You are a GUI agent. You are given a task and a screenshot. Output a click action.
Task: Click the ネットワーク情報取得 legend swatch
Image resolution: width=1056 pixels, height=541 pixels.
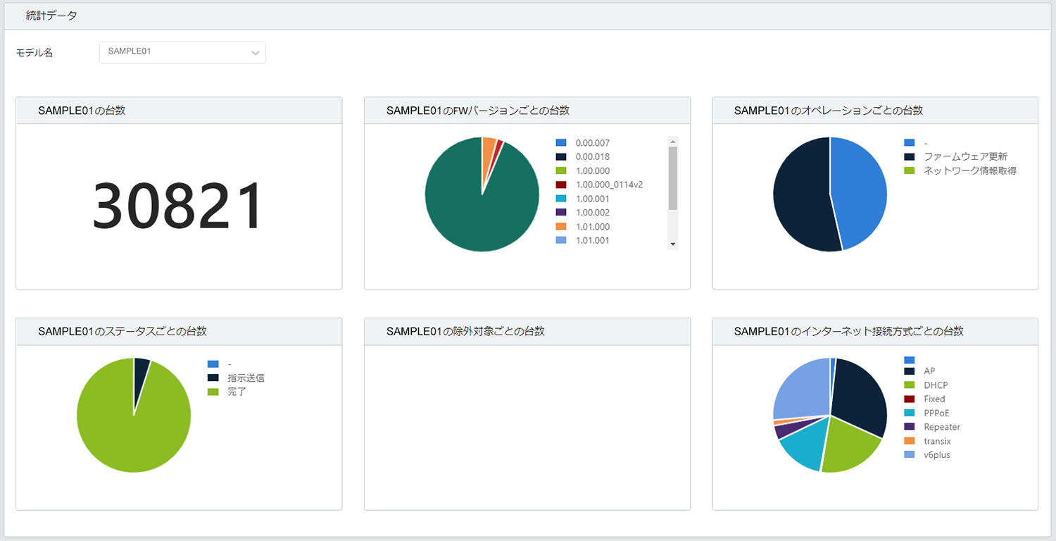[x=909, y=170]
